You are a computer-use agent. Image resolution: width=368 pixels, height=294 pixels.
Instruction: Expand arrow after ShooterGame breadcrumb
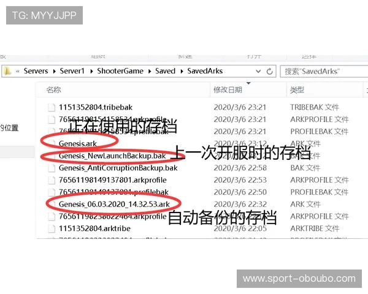click(150, 71)
